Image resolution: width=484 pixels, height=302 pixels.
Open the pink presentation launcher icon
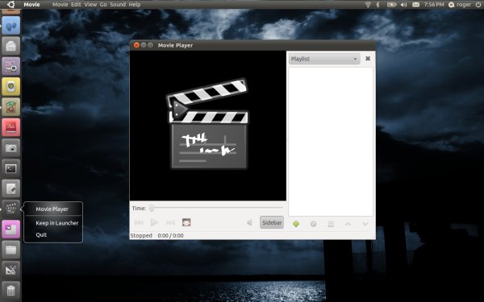click(11, 229)
